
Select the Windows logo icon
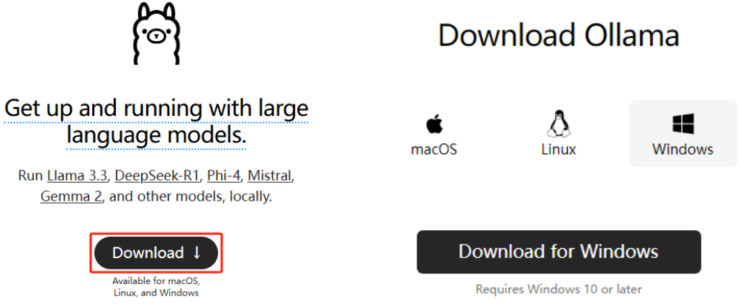click(683, 124)
